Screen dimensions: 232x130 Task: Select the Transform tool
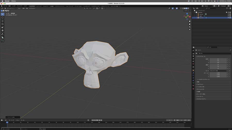(x=3, y=30)
